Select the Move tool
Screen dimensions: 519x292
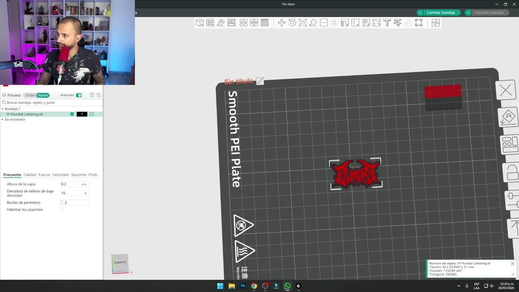click(x=282, y=23)
